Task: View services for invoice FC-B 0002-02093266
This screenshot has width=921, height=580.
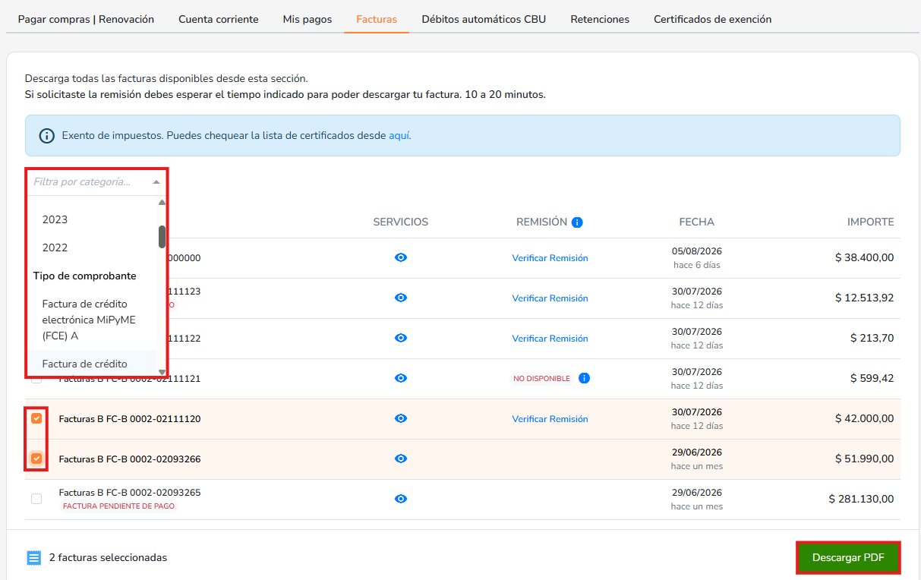Action: (401, 459)
